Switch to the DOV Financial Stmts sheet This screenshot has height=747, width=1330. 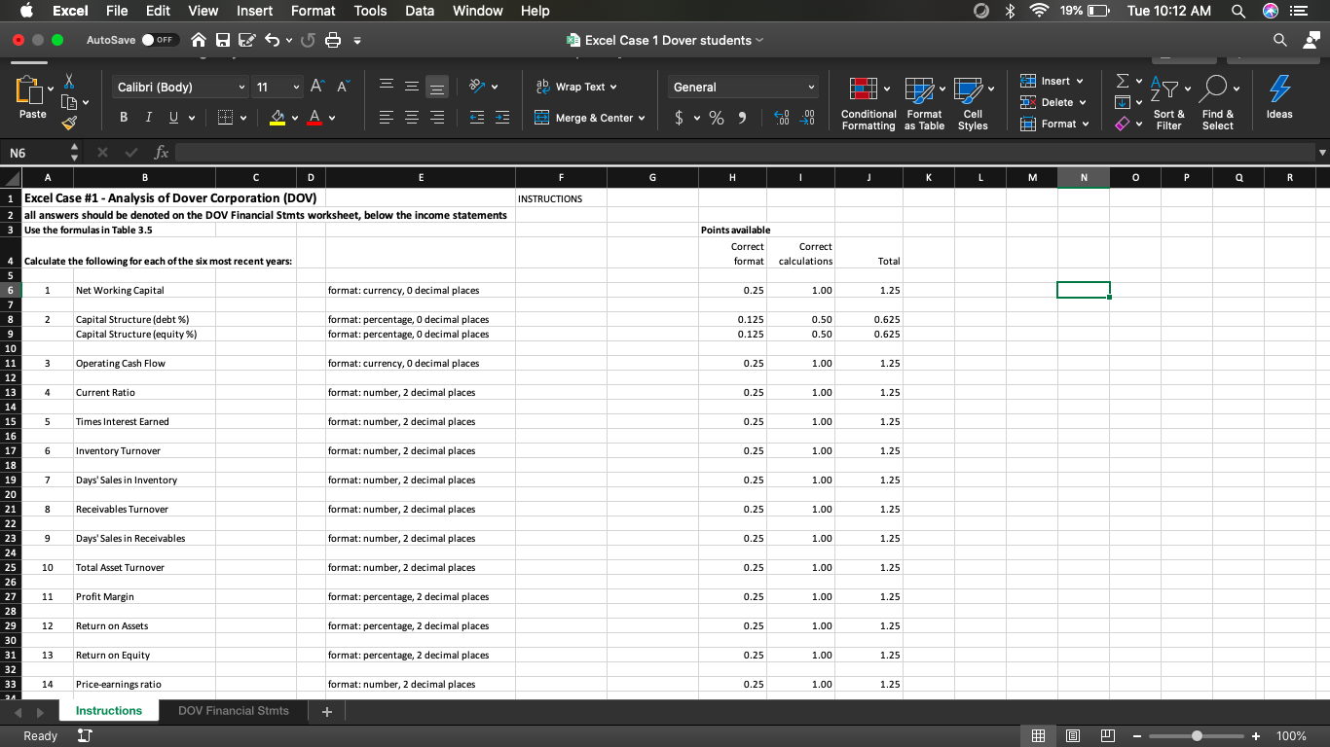point(232,711)
